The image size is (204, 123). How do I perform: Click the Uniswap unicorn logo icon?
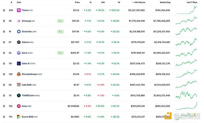click(19, 21)
